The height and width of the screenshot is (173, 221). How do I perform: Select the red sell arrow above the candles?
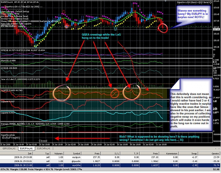coord(64,12)
